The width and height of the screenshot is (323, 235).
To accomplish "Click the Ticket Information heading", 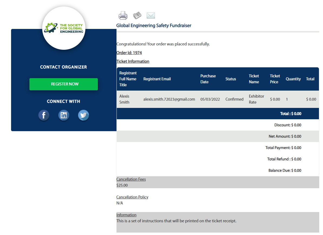I will pos(133,61).
